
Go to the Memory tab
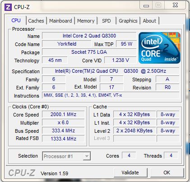coord(86,21)
